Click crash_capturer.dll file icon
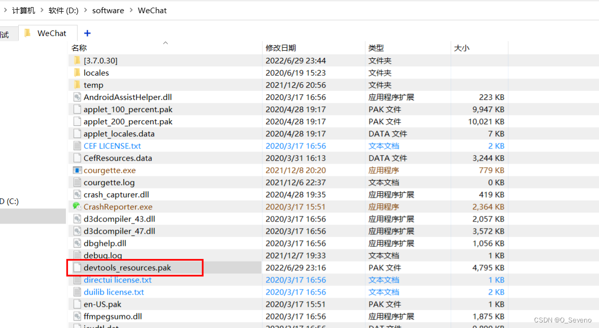 coord(77,195)
